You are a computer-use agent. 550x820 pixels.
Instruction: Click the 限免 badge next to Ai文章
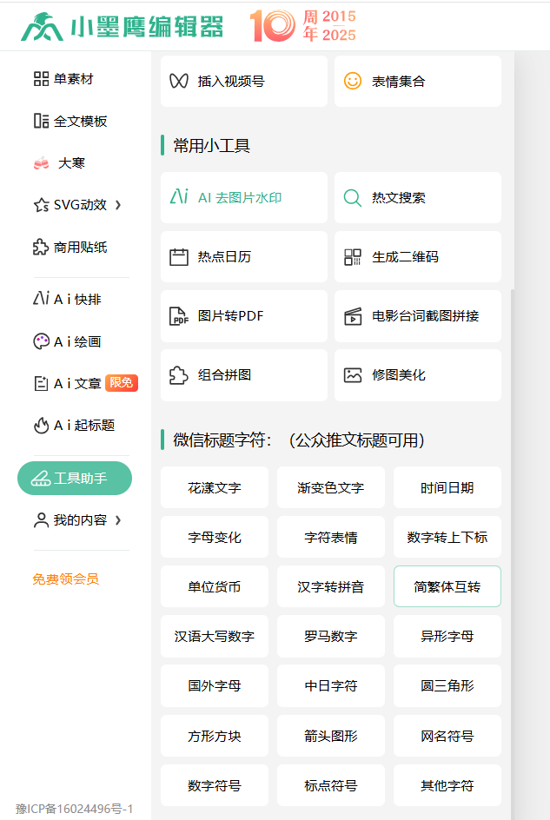pos(122,383)
